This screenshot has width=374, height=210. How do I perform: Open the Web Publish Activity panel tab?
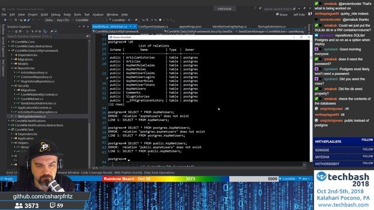[128, 173]
